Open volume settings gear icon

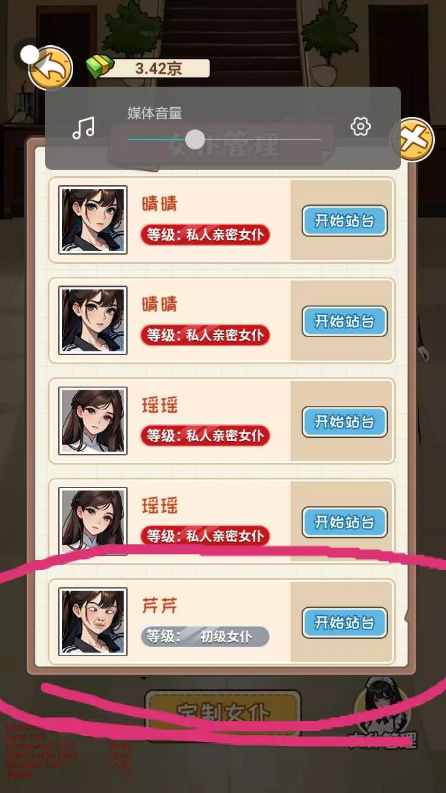coord(361,127)
